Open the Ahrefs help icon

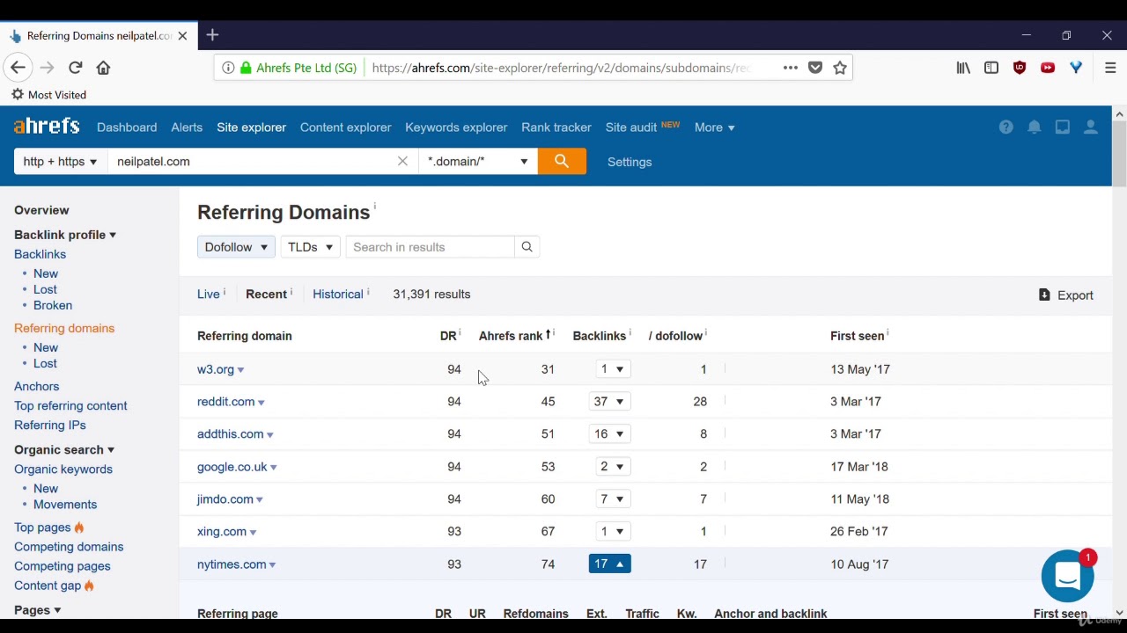(x=1006, y=127)
